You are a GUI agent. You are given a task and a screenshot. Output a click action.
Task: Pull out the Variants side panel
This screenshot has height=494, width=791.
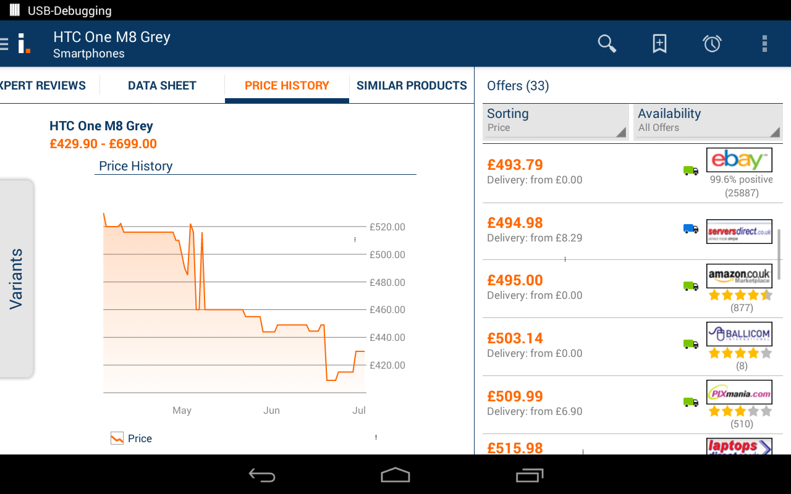click(x=16, y=278)
